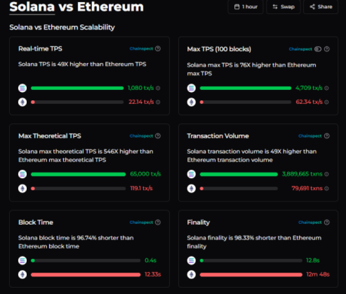Click Solana logo in Block Time card
346x294 pixels.
point(23,260)
